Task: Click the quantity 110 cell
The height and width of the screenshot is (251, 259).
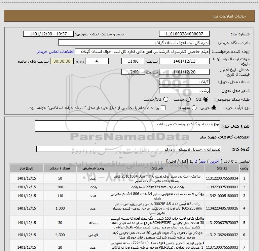Action: tap(60, 196)
